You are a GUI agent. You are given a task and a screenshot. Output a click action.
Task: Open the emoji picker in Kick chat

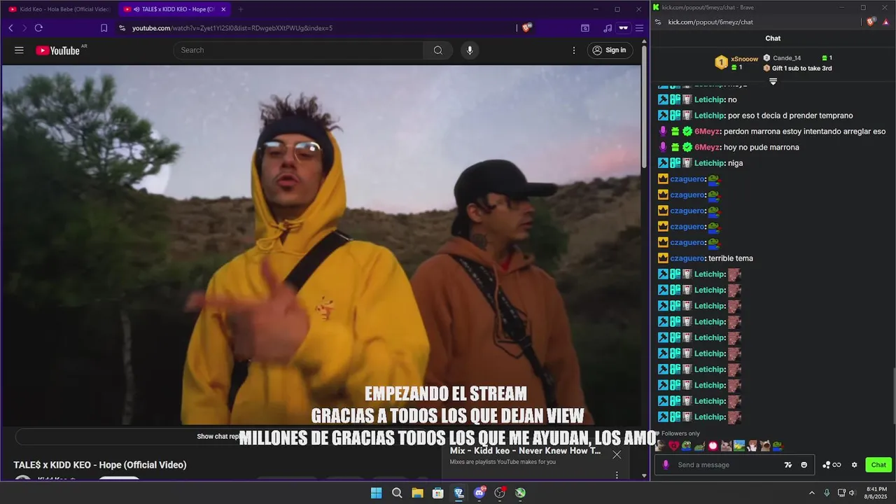tap(804, 465)
